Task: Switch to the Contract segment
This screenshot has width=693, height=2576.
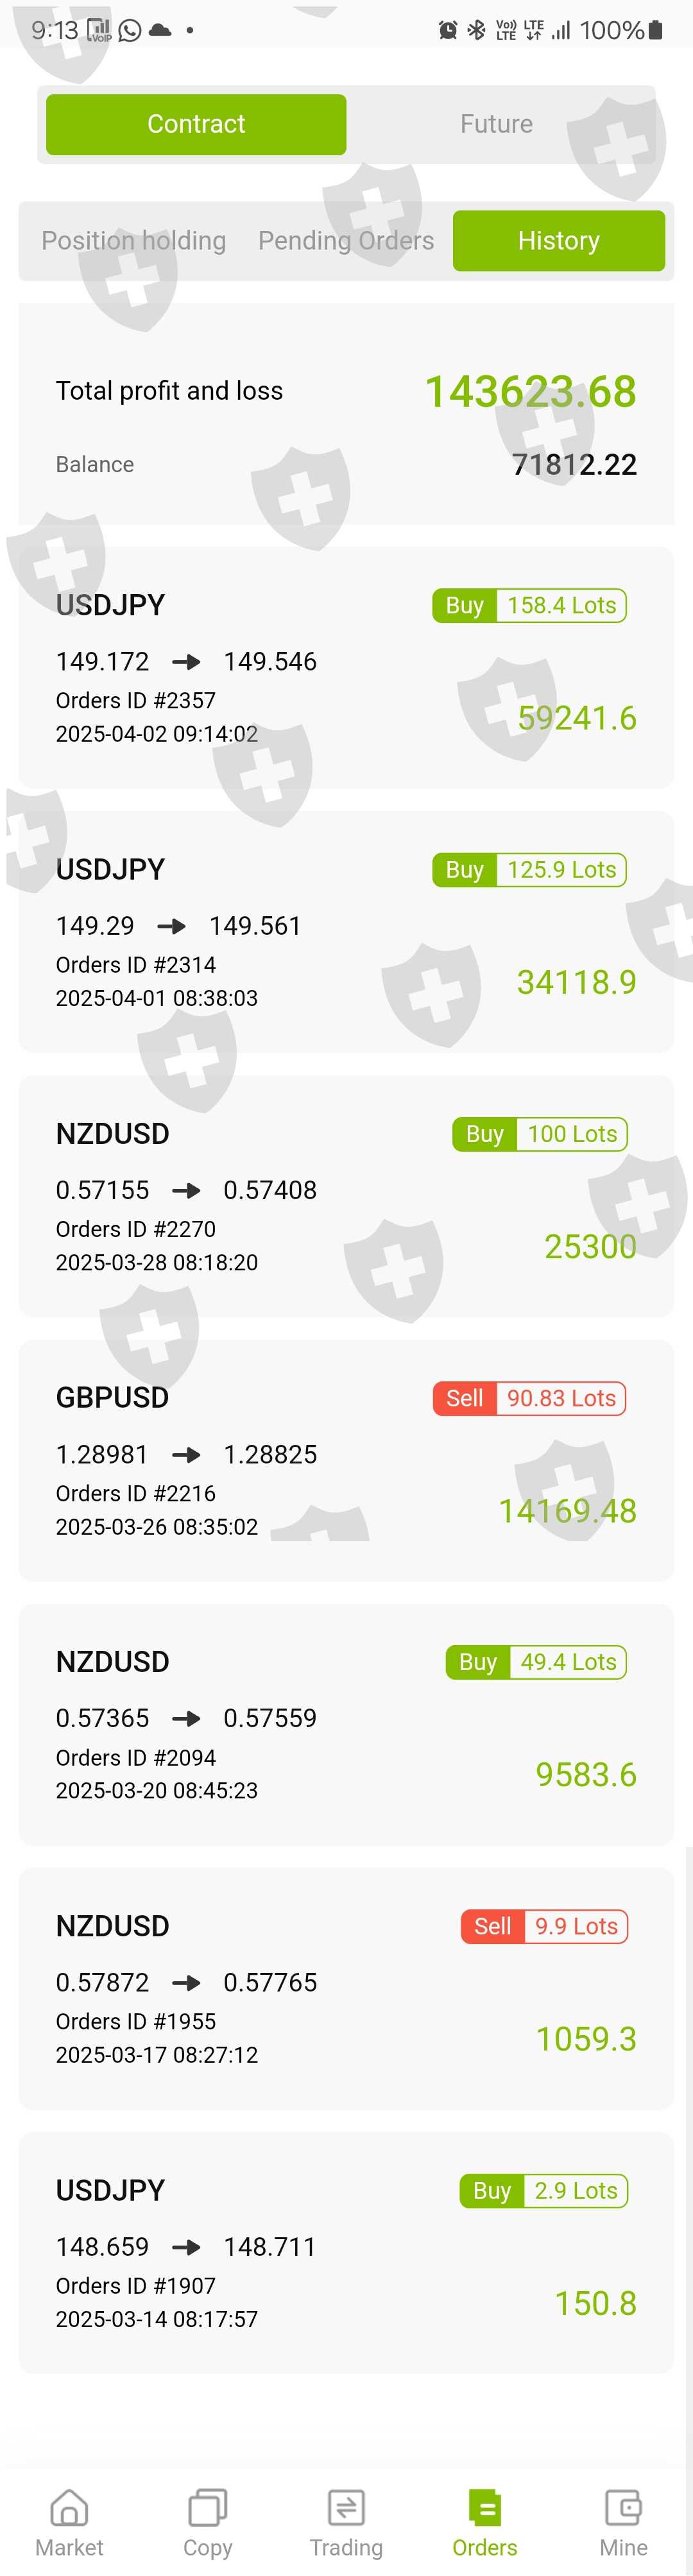Action: tap(196, 124)
